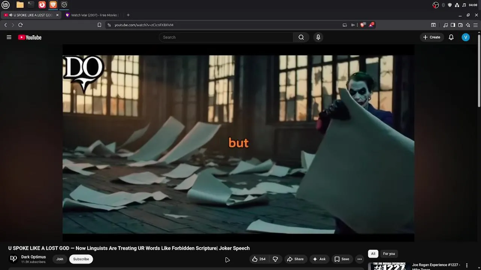Toggle the browser sidebar panel
Screen dimensions: 481x270
[x=453, y=25]
